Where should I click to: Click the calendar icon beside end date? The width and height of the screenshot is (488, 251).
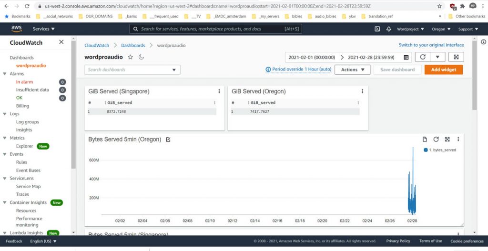click(x=406, y=57)
